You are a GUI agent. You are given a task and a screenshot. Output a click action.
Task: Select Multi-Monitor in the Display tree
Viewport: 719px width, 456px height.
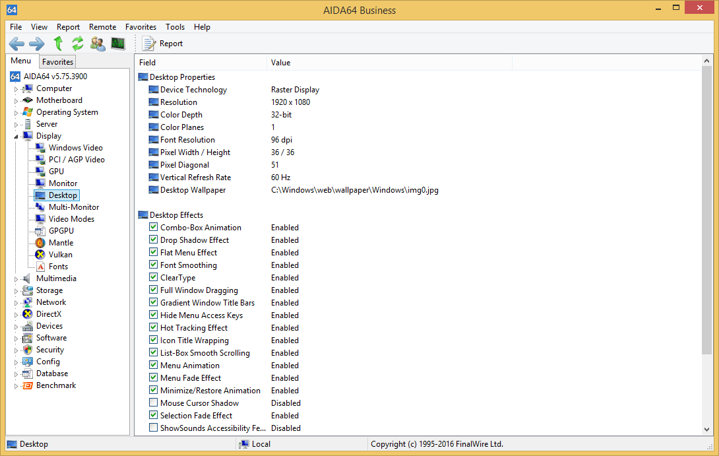tap(74, 207)
